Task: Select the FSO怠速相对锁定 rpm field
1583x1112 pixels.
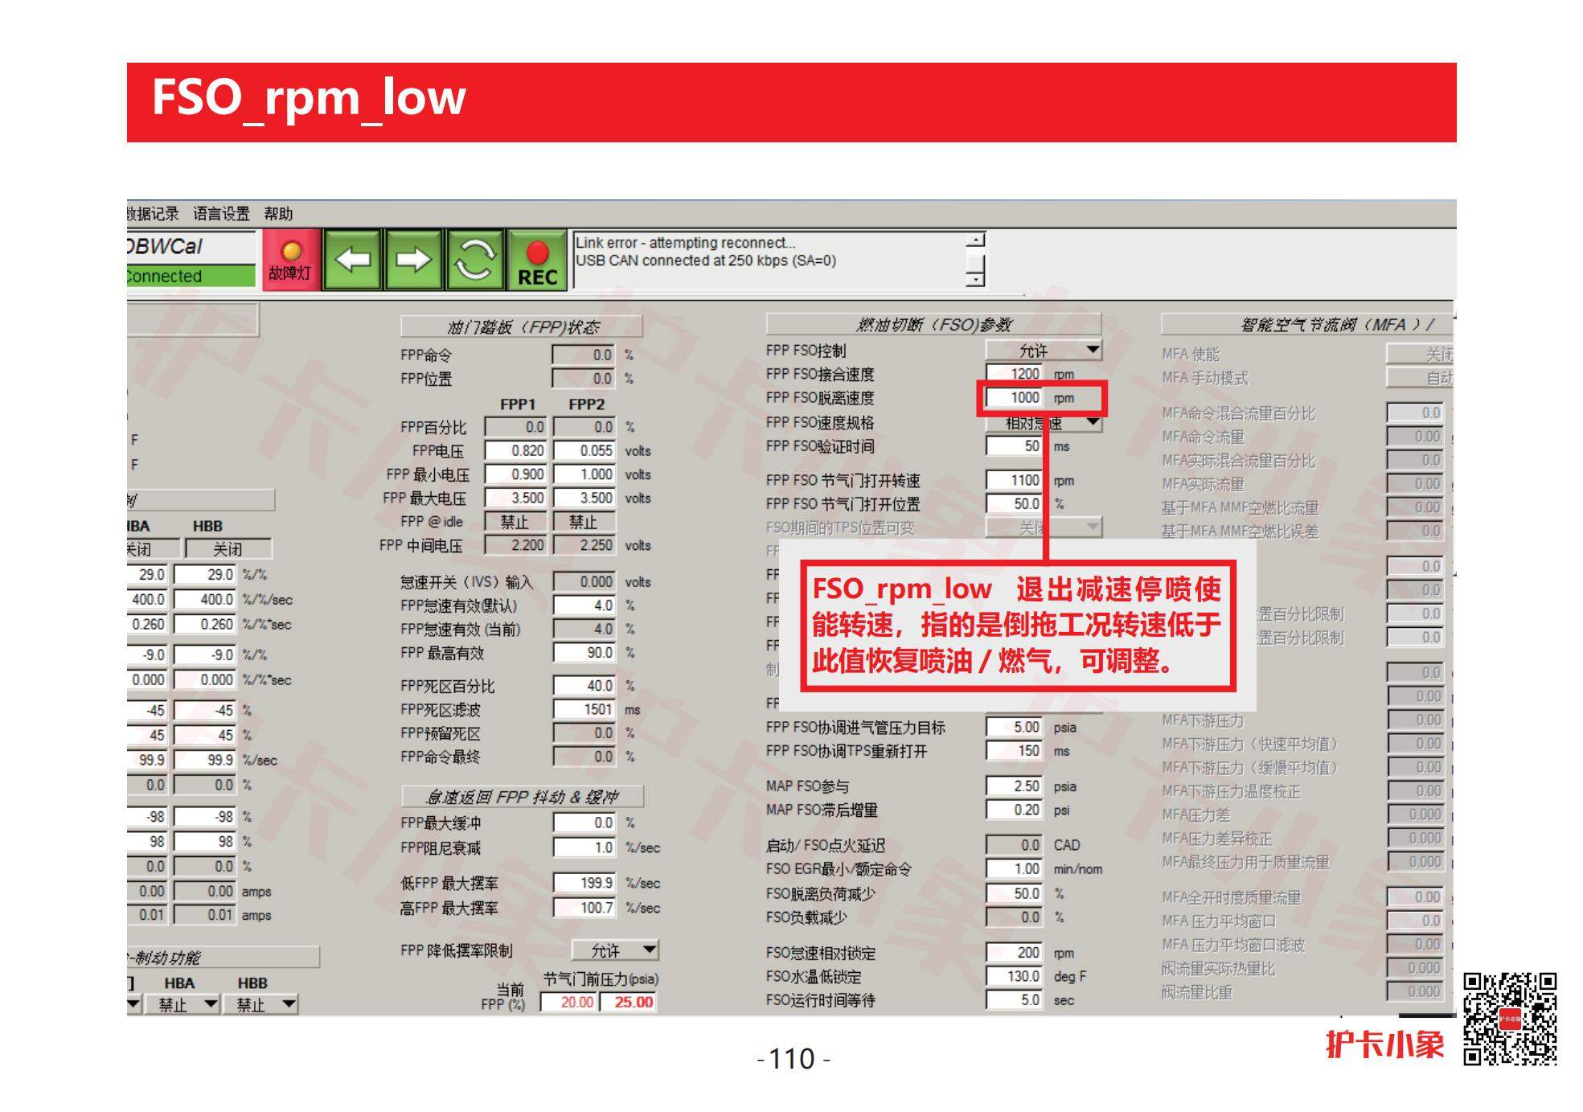Action: tap(1015, 952)
